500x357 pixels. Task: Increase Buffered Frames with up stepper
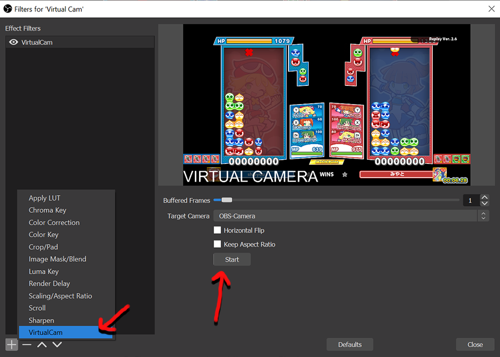click(484, 197)
